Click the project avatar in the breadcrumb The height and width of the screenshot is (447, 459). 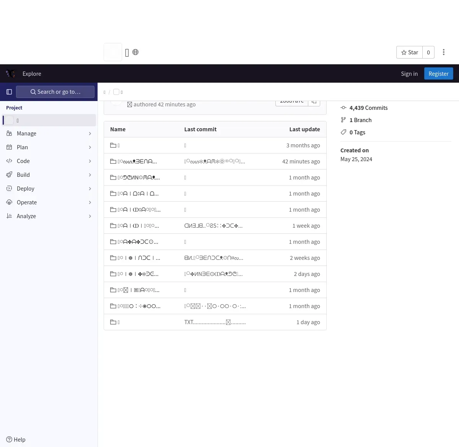coord(116,92)
